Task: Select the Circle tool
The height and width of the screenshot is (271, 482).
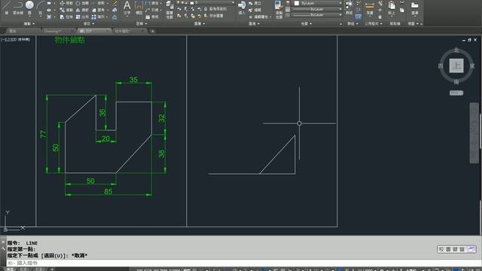Action: point(29,7)
